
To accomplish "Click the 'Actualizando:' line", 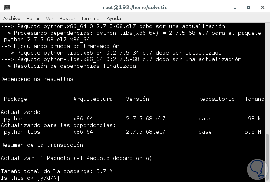I will (22, 112).
